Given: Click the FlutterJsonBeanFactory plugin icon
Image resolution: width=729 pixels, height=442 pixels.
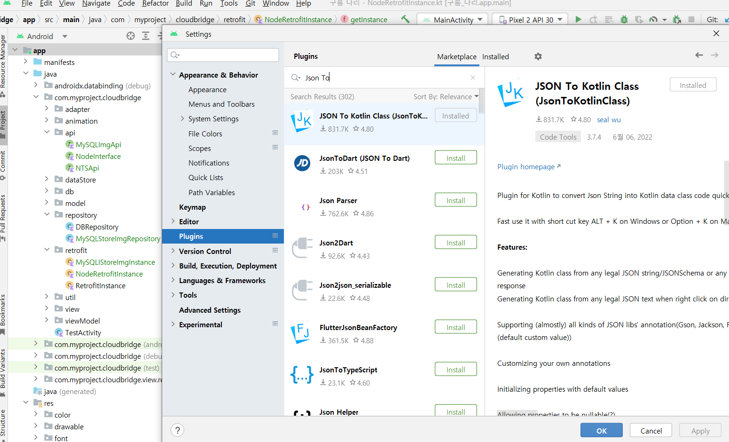Looking at the screenshot, I should [x=302, y=333].
